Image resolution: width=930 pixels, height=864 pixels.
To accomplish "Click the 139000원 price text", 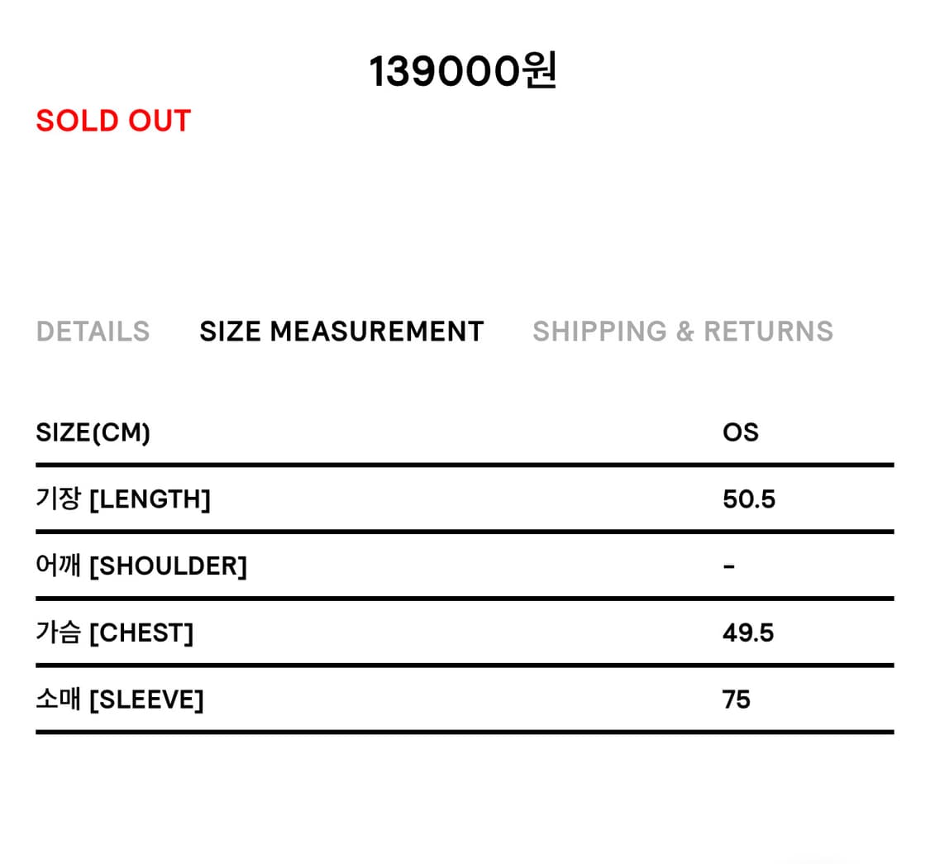I will pos(462,72).
